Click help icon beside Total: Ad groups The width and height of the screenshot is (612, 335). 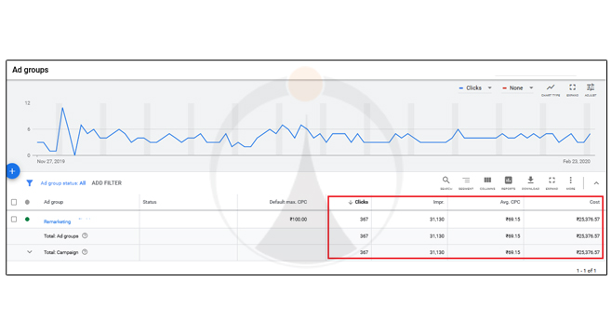tap(85, 235)
